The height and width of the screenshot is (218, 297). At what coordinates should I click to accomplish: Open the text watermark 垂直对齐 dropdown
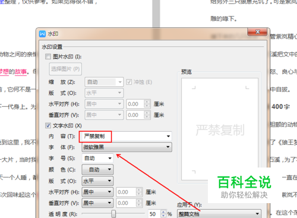(97, 203)
